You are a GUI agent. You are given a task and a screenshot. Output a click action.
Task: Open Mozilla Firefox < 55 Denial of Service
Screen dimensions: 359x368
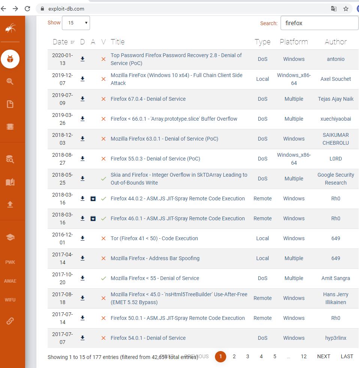(155, 278)
